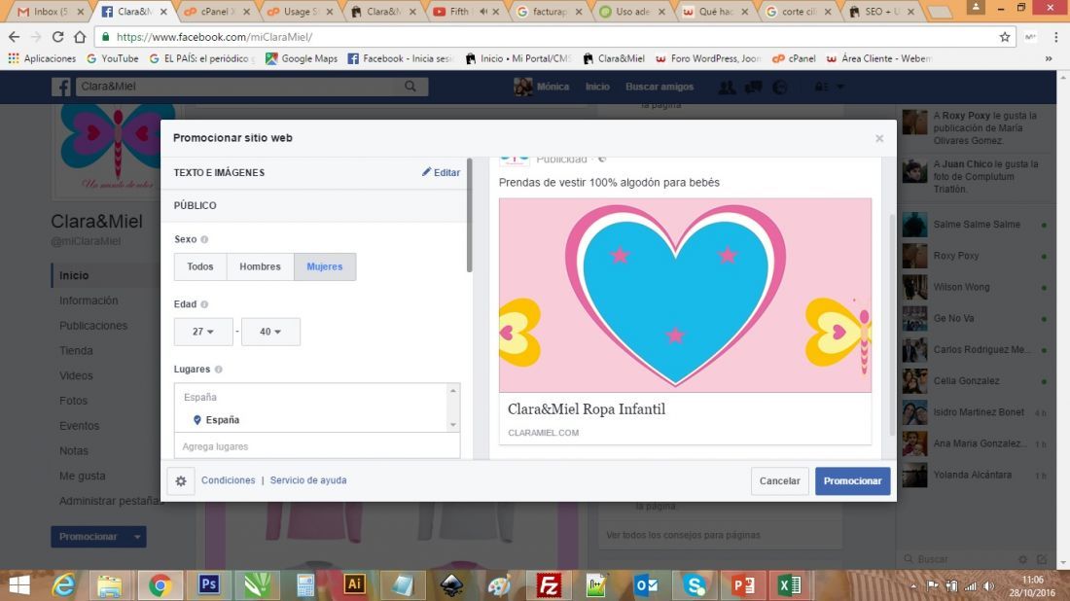
Task: Click the Promocionar button in dialog
Action: point(852,481)
